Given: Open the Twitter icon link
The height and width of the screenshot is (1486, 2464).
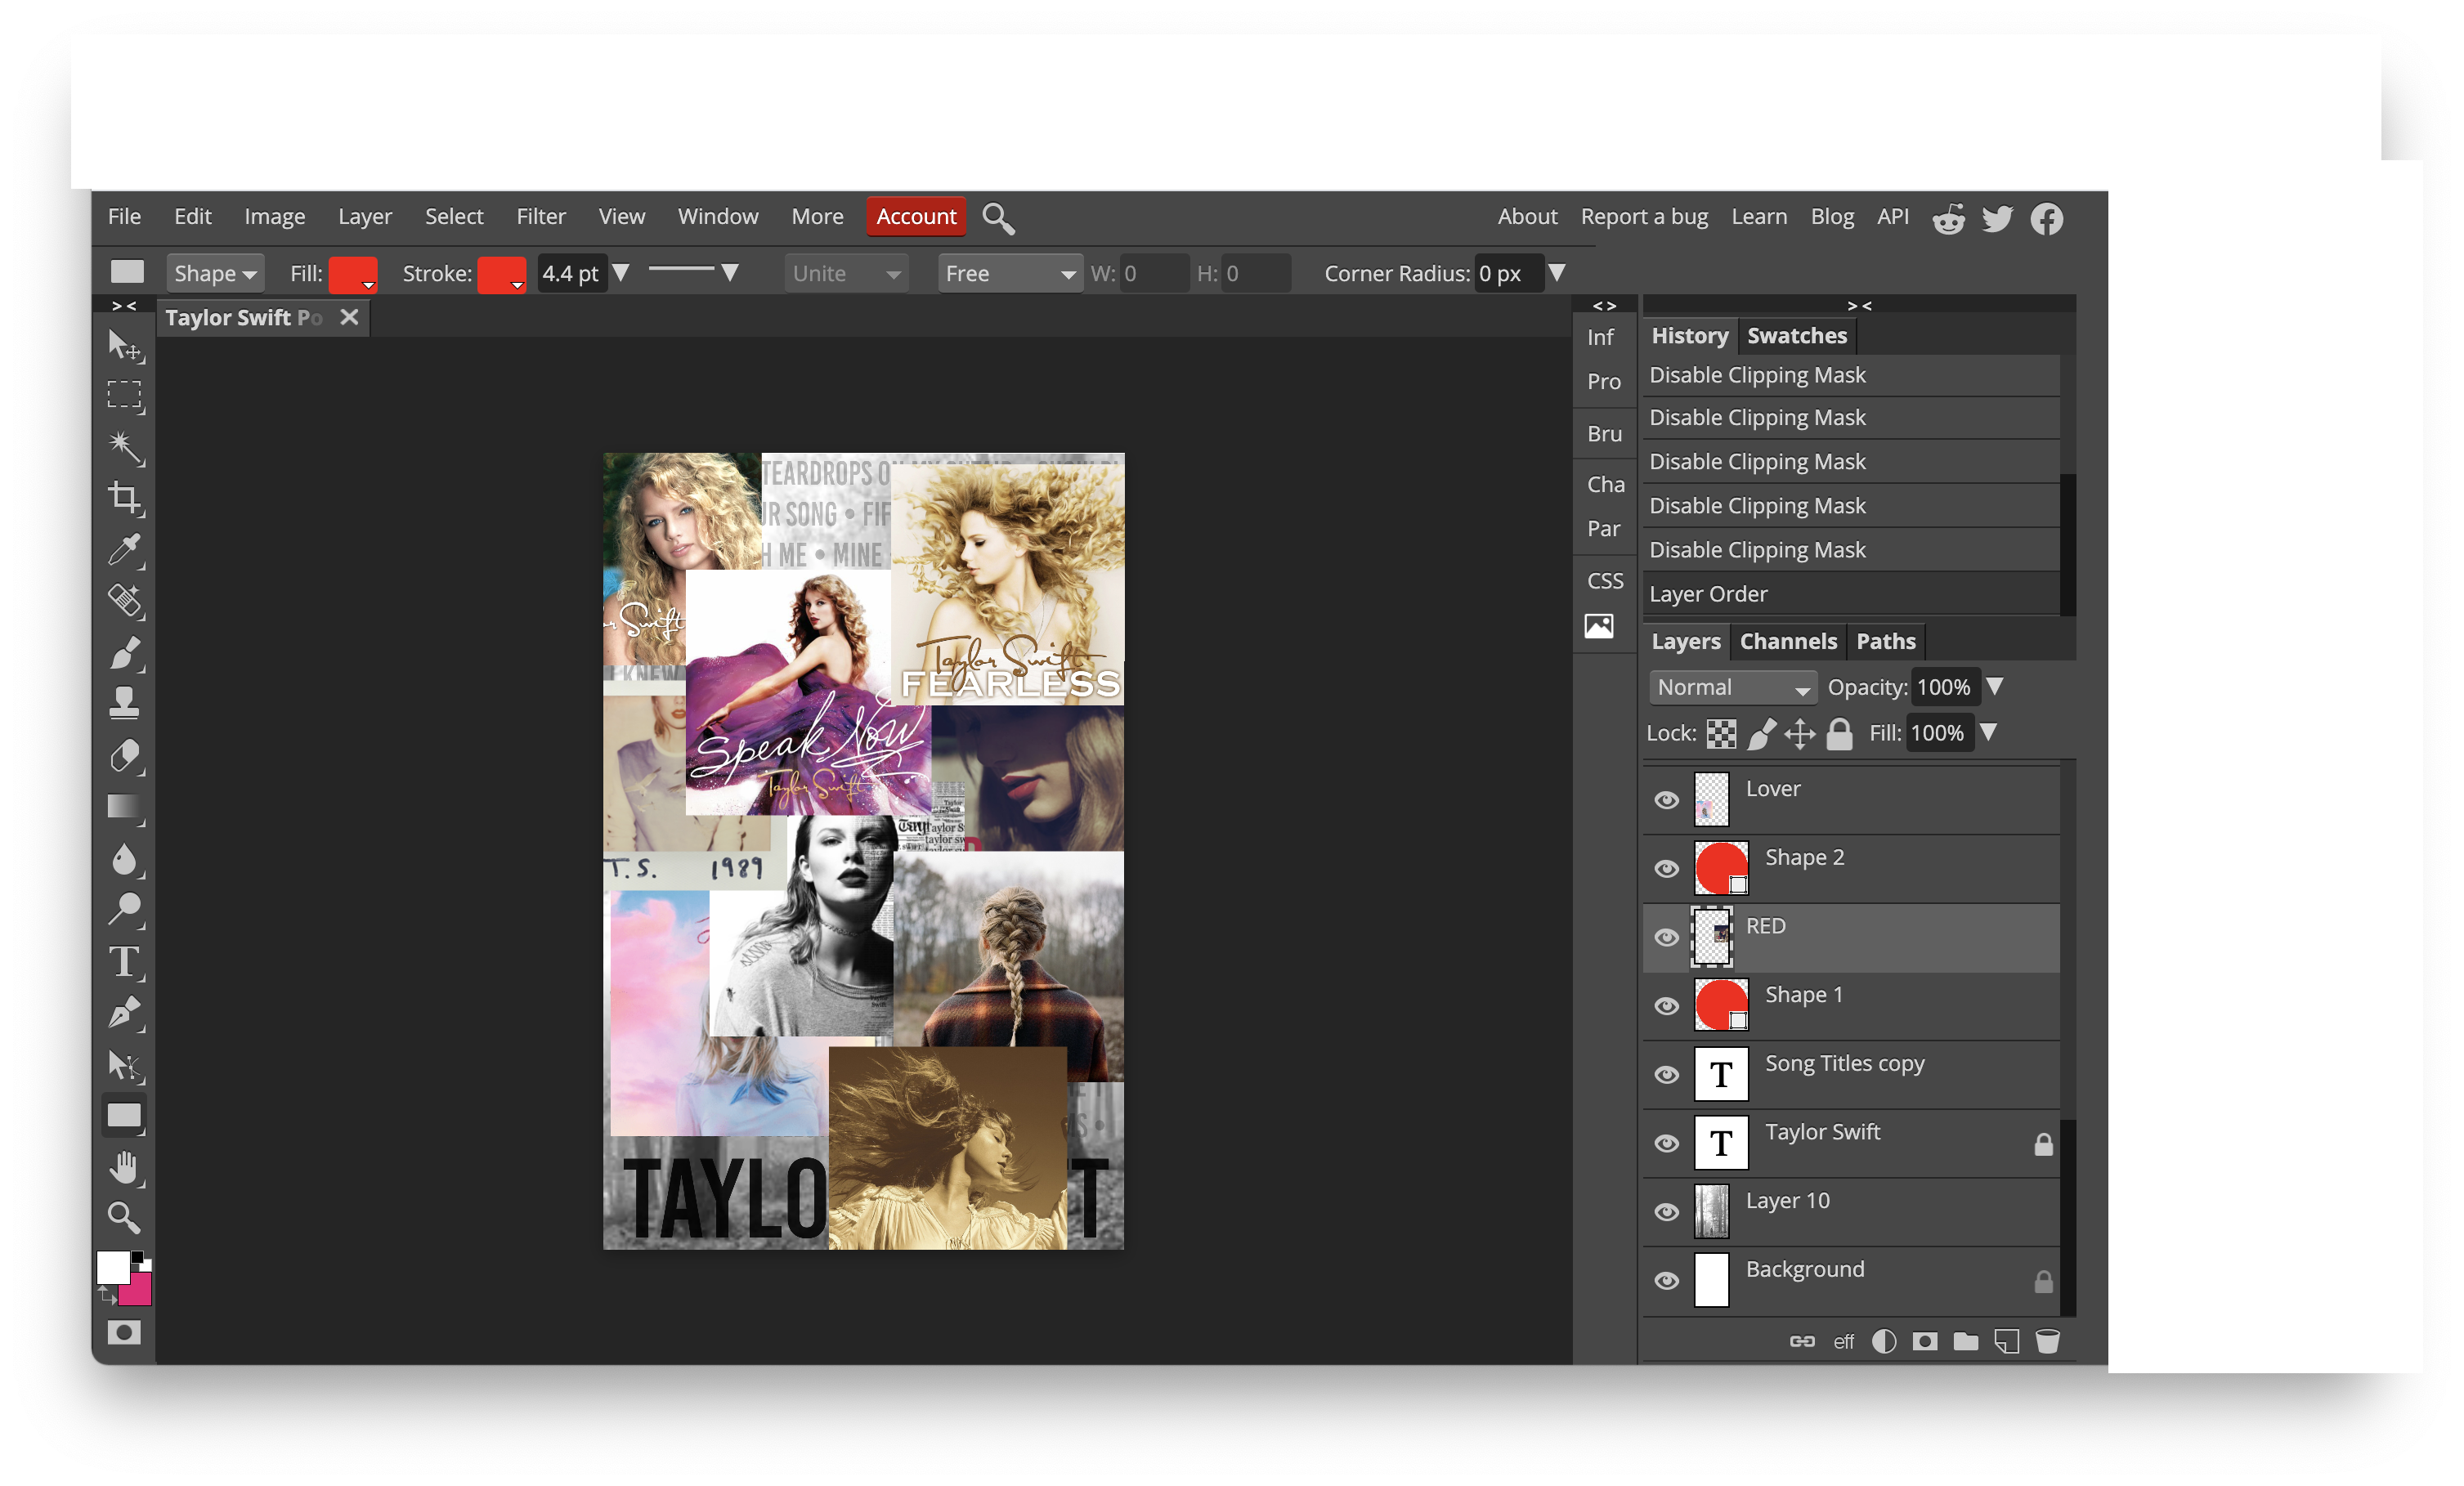Looking at the screenshot, I should [x=1997, y=218].
